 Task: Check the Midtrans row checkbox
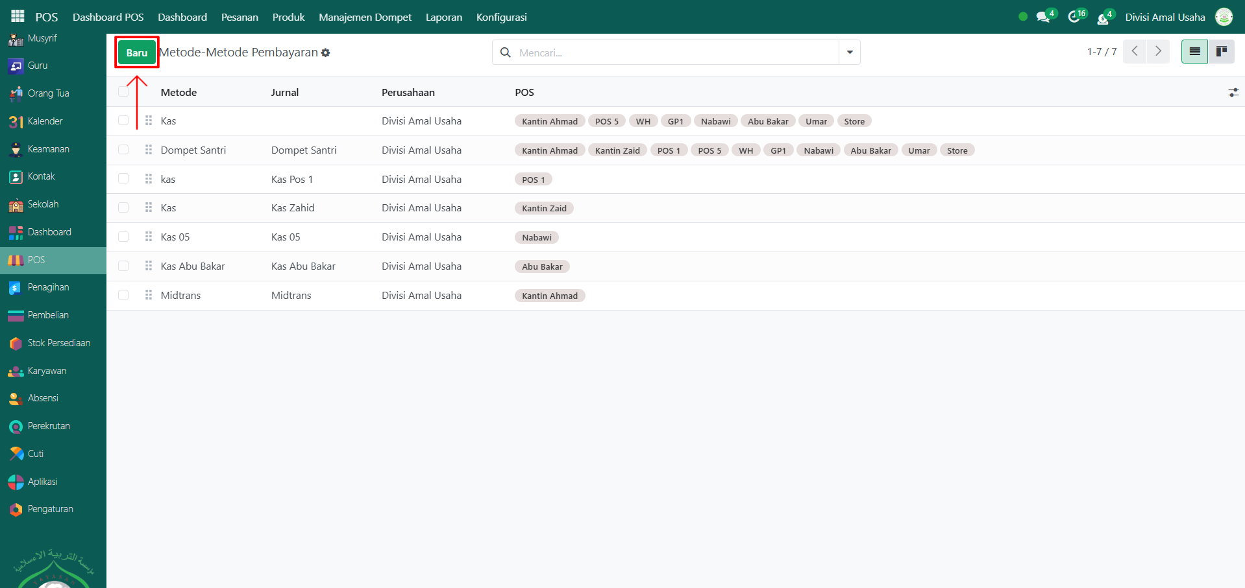pyautogui.click(x=123, y=295)
